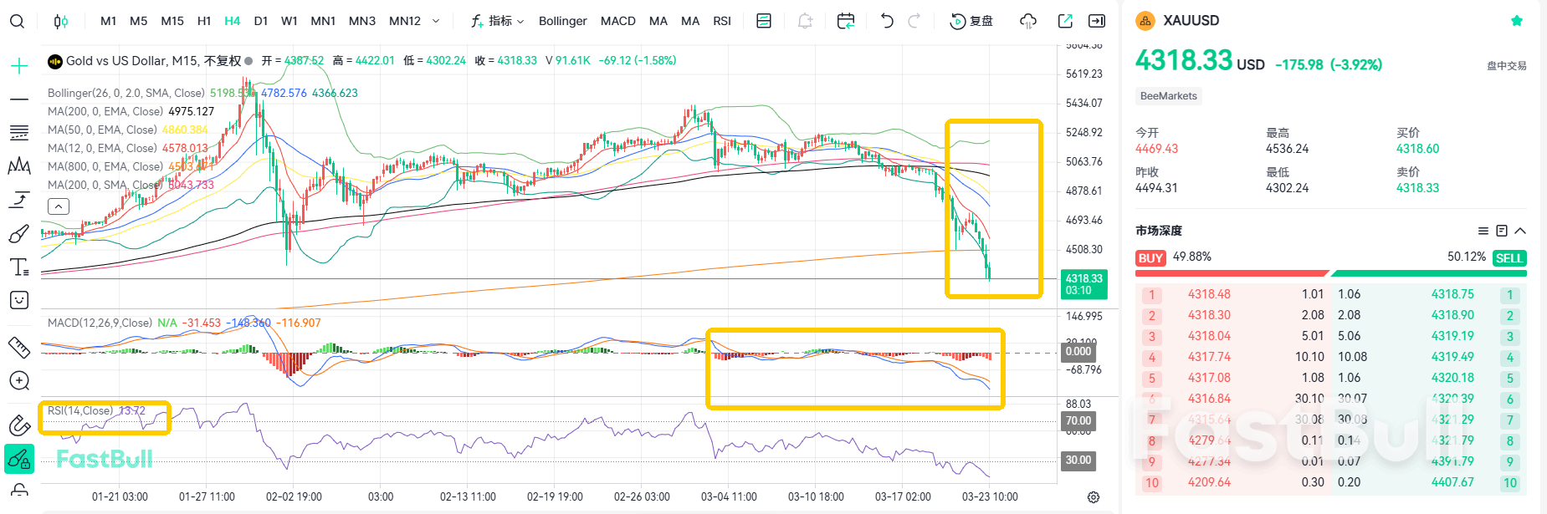Add the Bollinger indicator shortcut
The height and width of the screenshot is (514, 1547).
[x=563, y=21]
